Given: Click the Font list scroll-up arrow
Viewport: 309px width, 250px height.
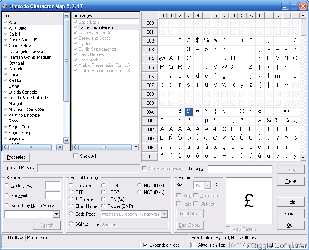Looking at the screenshot, I should click(66, 15).
